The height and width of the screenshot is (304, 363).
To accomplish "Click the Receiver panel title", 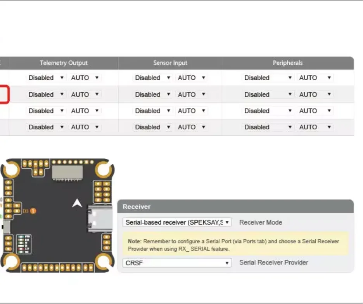I will coord(137,207).
